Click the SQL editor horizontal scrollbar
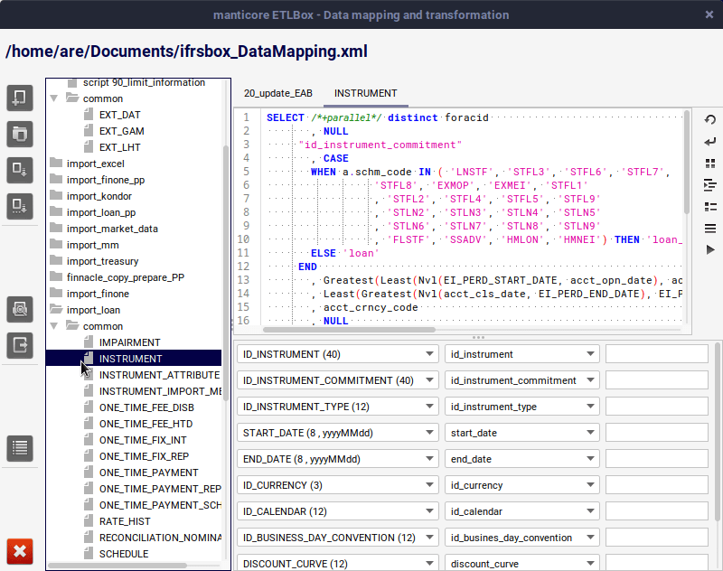723x571 pixels. pos(349,330)
